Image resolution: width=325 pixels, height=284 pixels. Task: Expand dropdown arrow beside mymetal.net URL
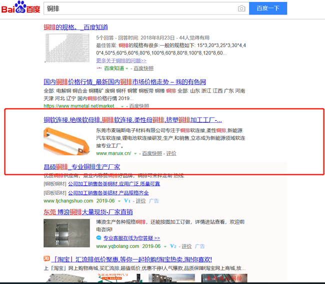(122, 107)
